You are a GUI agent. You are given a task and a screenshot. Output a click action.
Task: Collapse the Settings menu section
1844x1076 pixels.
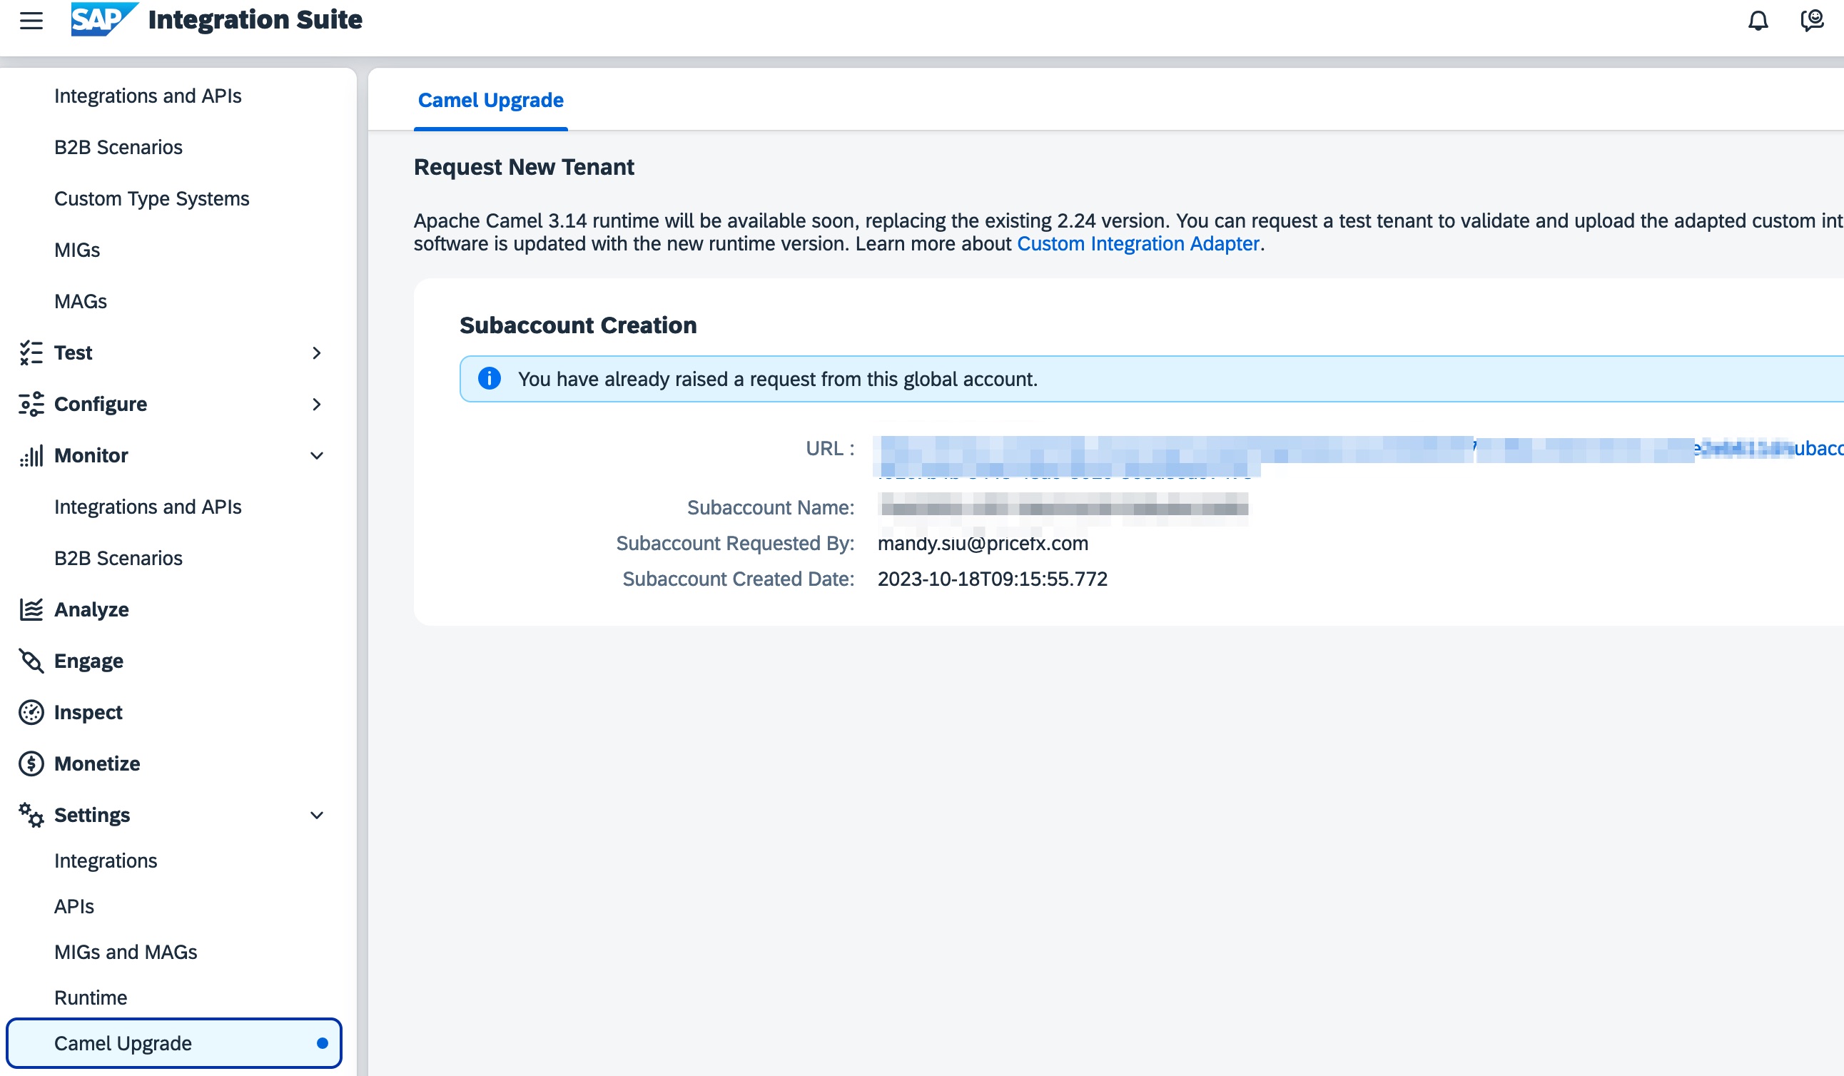[x=317, y=815]
